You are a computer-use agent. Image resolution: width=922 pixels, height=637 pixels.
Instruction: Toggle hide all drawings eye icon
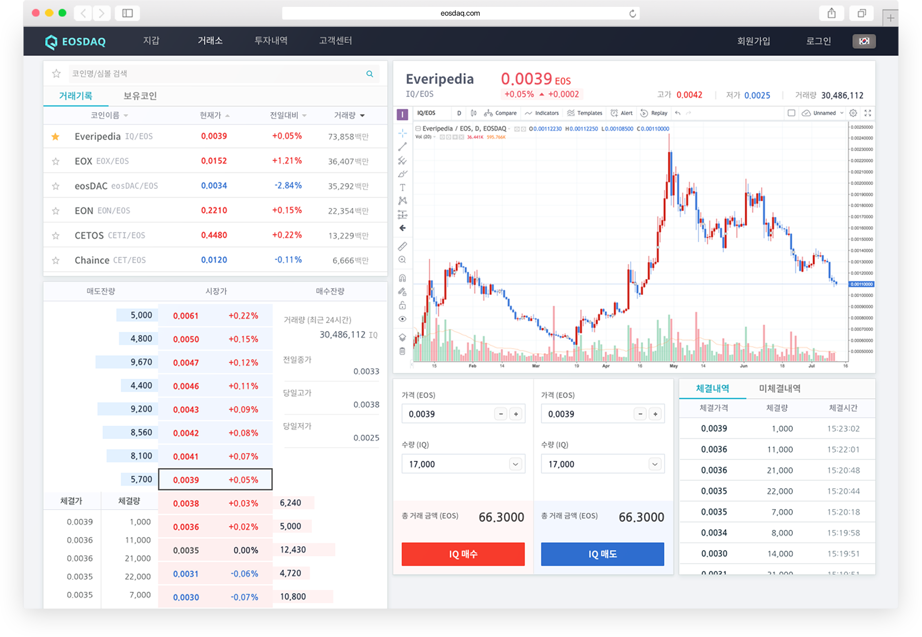(x=402, y=319)
